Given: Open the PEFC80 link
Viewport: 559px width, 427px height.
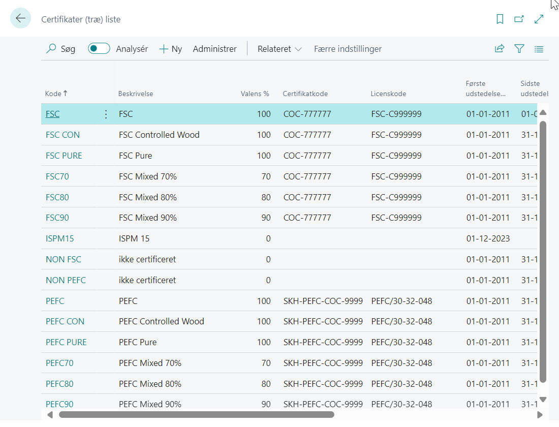Looking at the screenshot, I should click(x=59, y=384).
